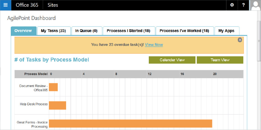Click the Great Forms - Invoice Processing bar
Image resolution: width=261 pixels, height=130 pixels.
click(x=130, y=124)
